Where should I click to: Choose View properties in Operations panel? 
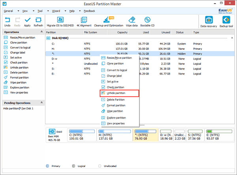[16, 92]
